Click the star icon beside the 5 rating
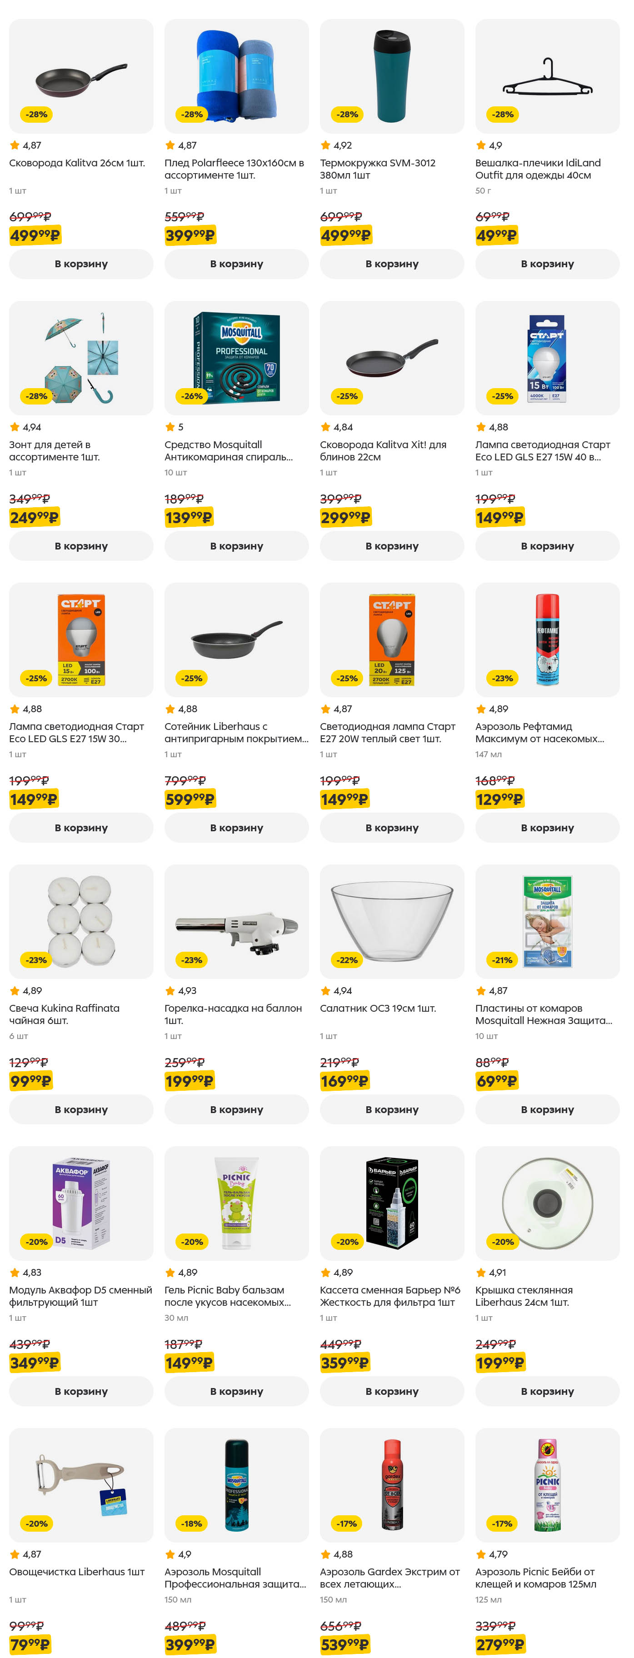This screenshot has height=1658, width=634. 170,427
